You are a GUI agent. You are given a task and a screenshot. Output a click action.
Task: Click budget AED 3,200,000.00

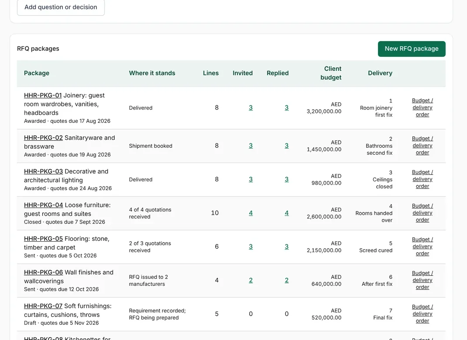point(324,108)
